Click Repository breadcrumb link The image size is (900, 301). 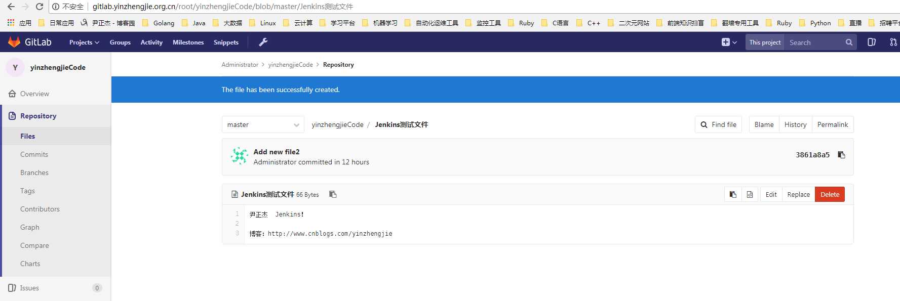[x=338, y=65]
